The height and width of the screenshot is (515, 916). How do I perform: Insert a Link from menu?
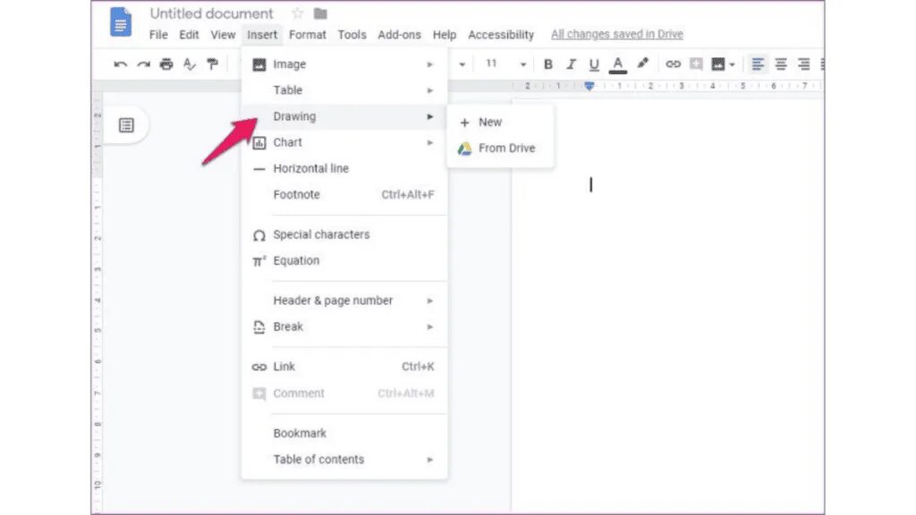coord(344,367)
